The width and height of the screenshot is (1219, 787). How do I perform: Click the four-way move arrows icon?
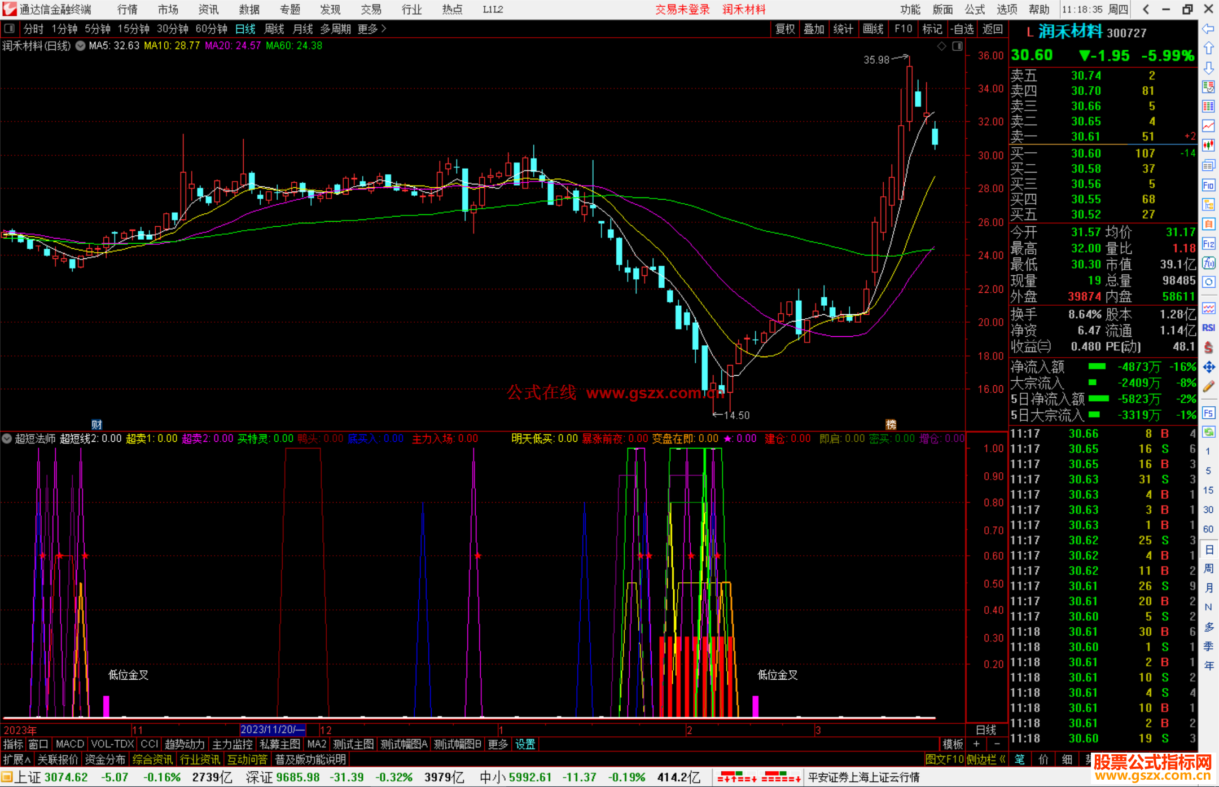(1208, 367)
